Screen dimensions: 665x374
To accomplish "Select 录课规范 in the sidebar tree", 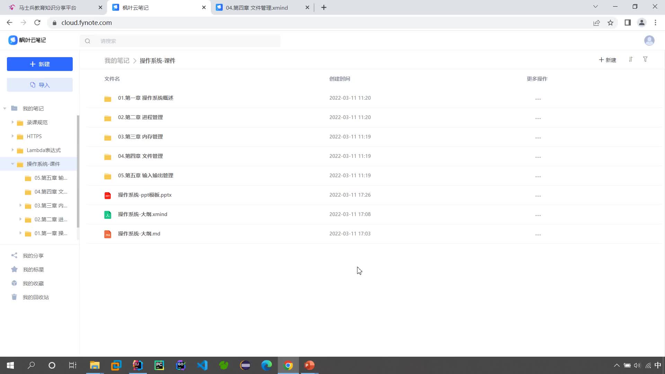I will tap(37, 123).
